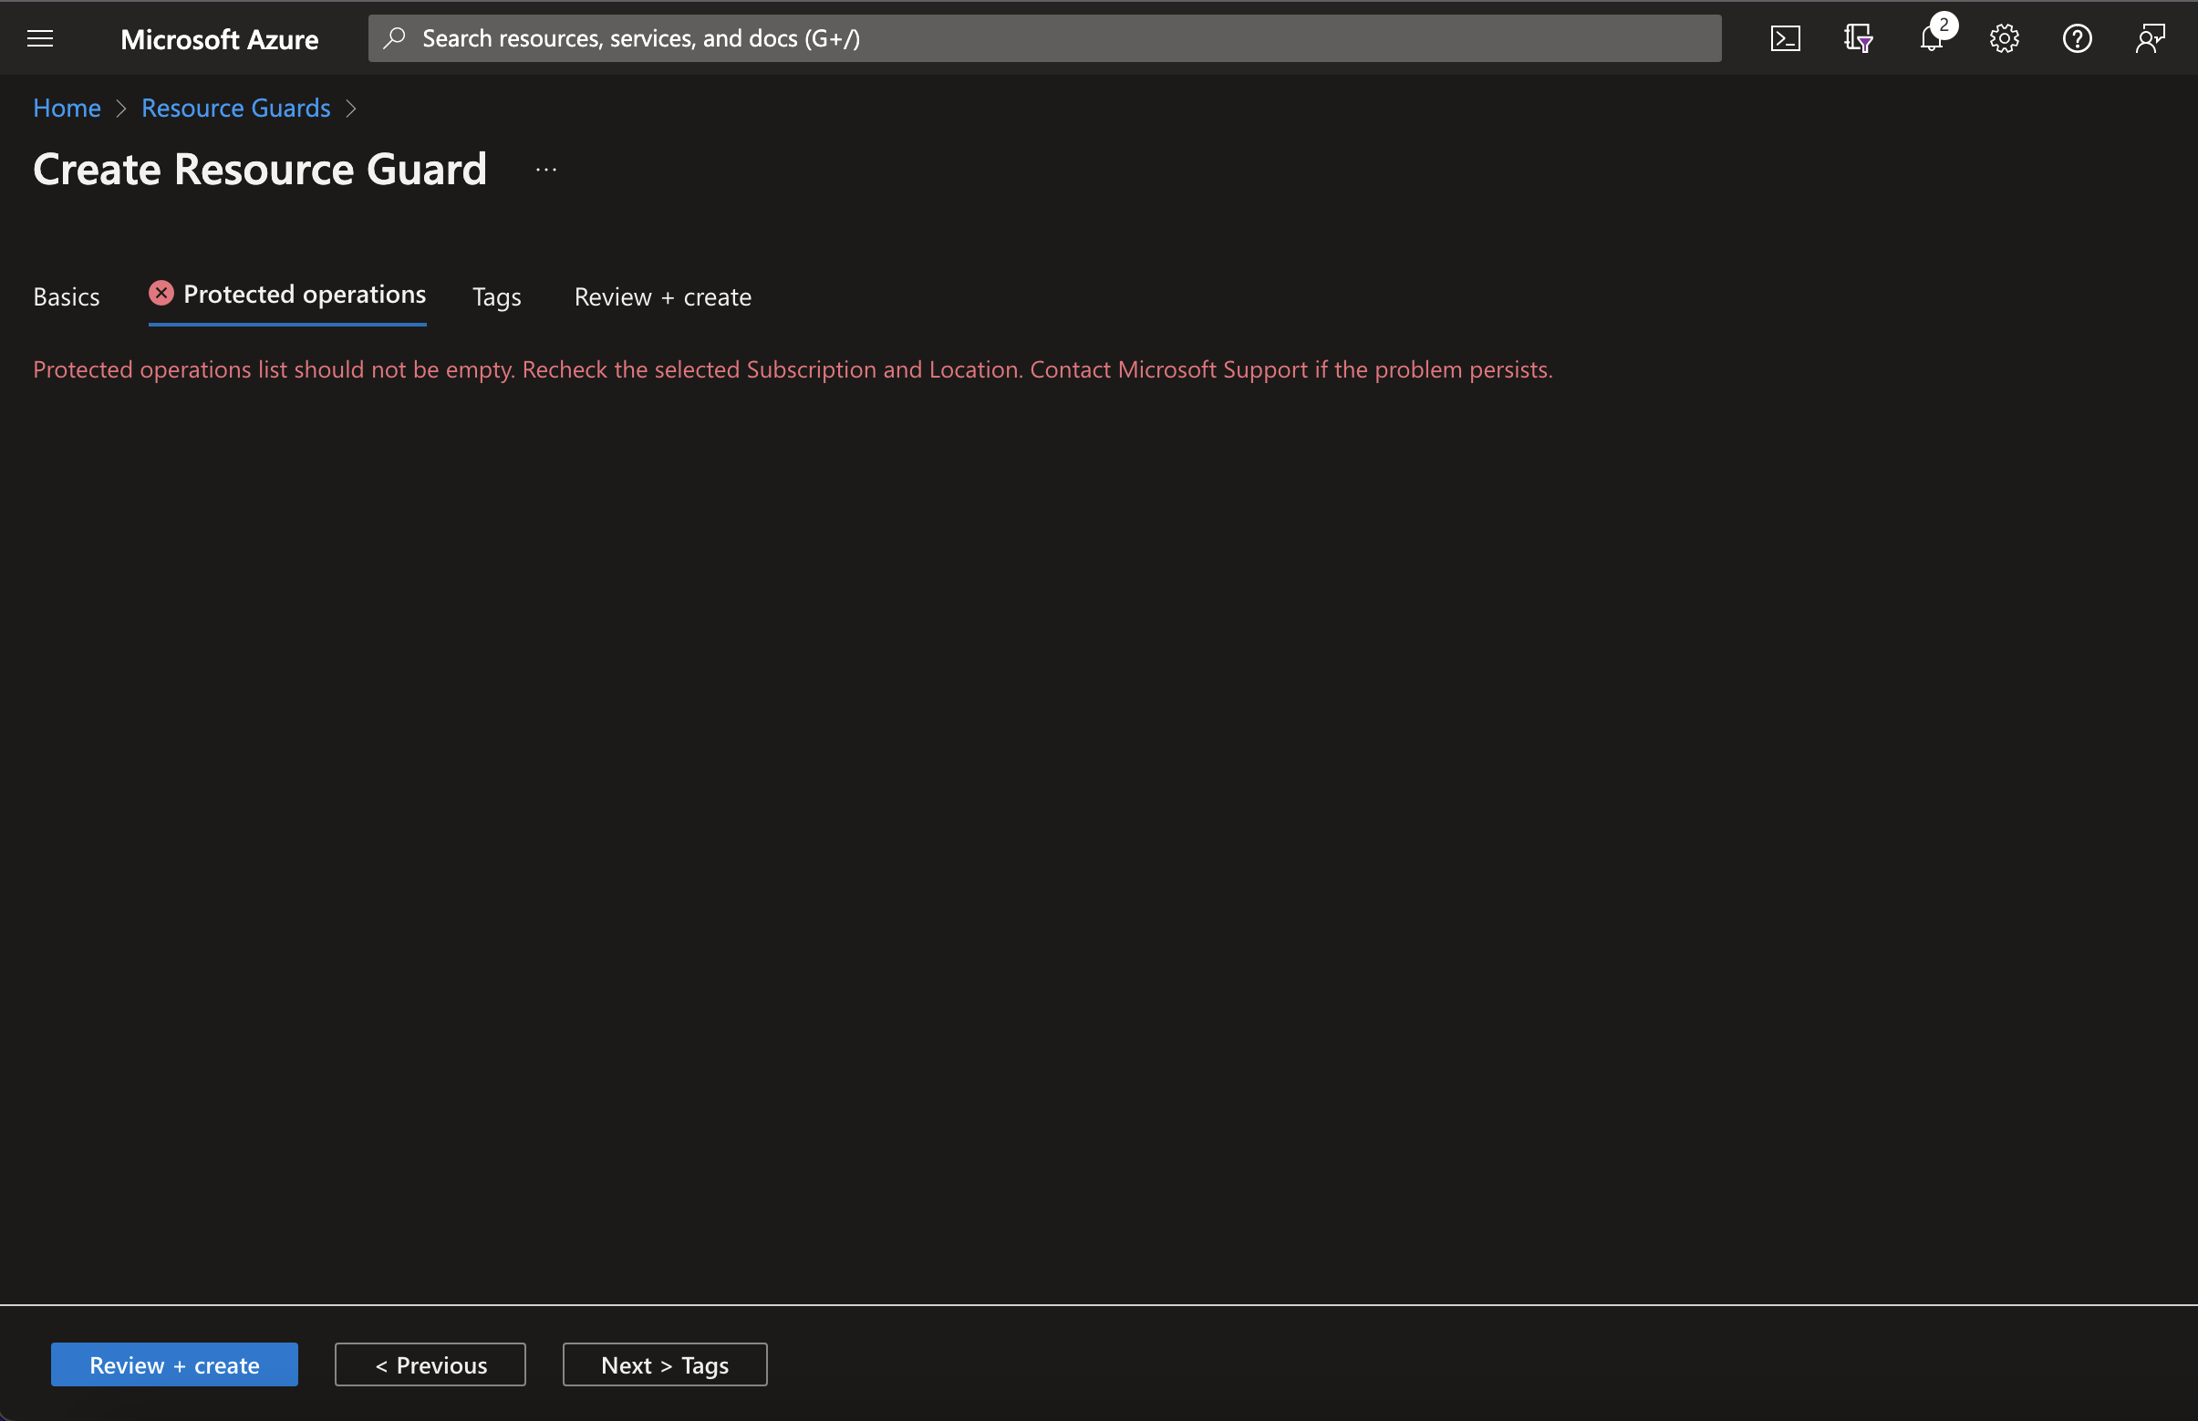Navigate to Home via breadcrumb
2198x1421 pixels.
pos(66,108)
